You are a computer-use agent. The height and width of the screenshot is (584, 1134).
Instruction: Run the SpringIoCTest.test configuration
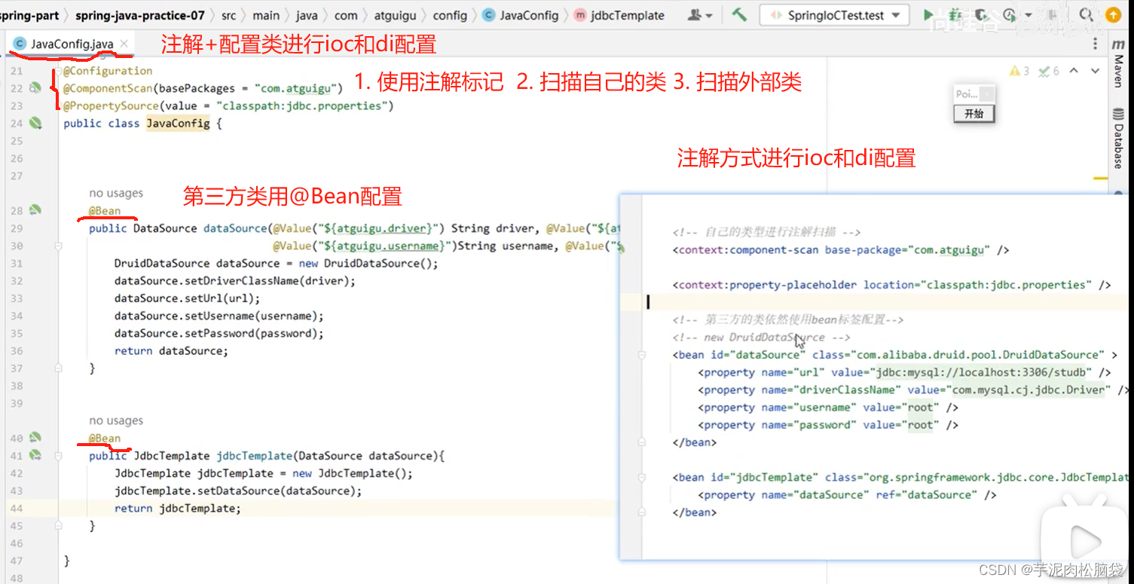928,15
